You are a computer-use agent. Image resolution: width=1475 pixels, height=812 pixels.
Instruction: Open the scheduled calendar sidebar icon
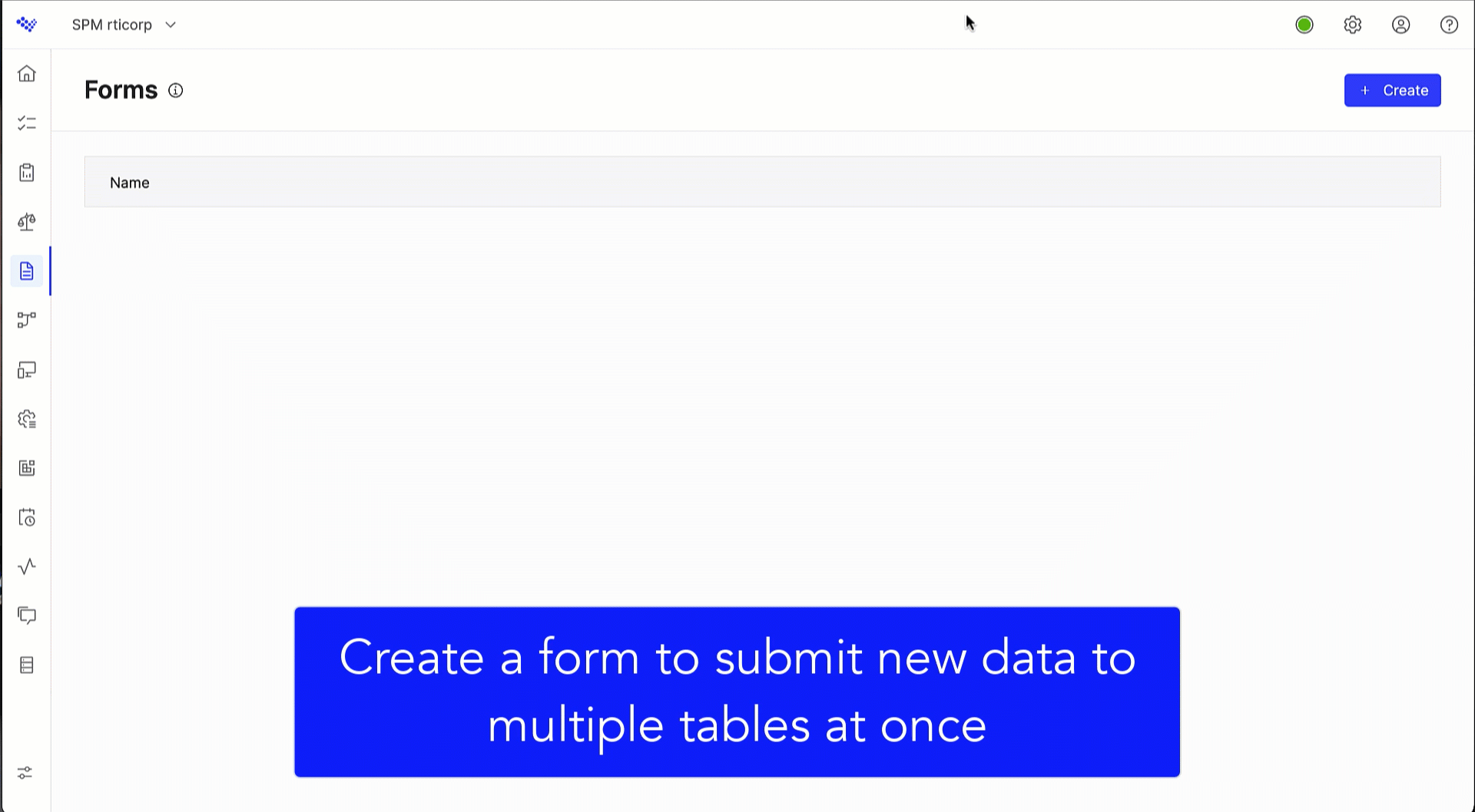pyautogui.click(x=27, y=517)
